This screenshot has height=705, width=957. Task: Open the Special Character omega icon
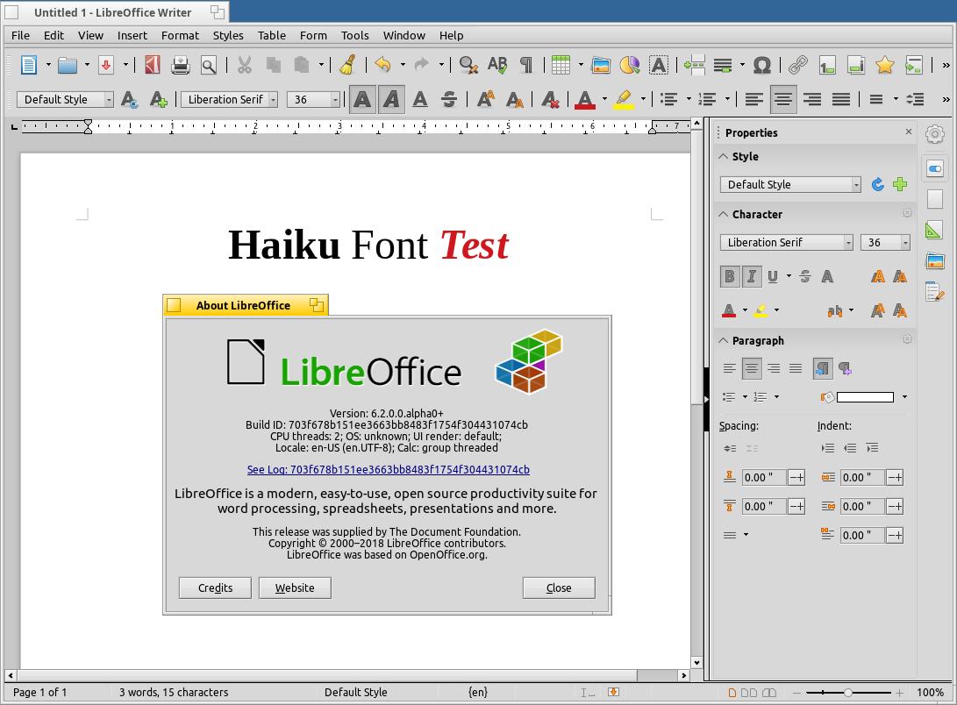click(x=762, y=65)
